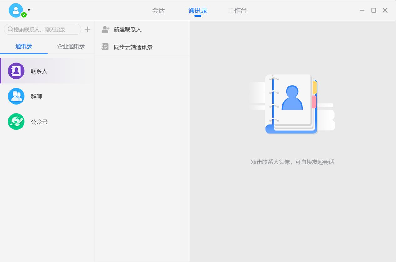Click the green 公众号 globe icon
396x262 pixels.
point(16,122)
